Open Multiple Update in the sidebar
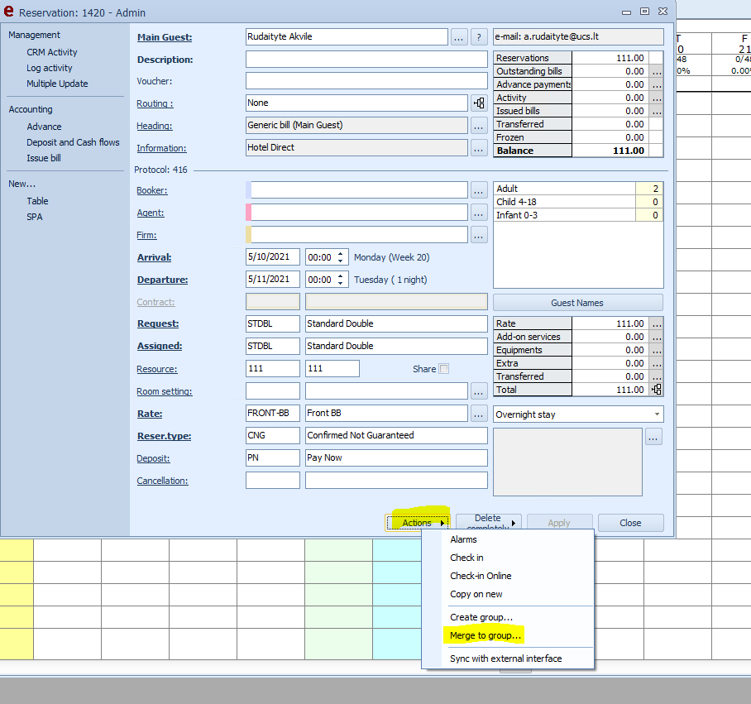751x704 pixels. [x=57, y=84]
